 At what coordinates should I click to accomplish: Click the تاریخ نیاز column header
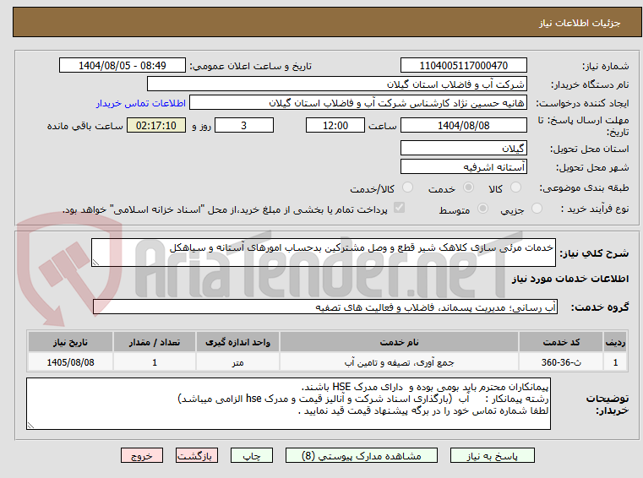click(x=70, y=342)
